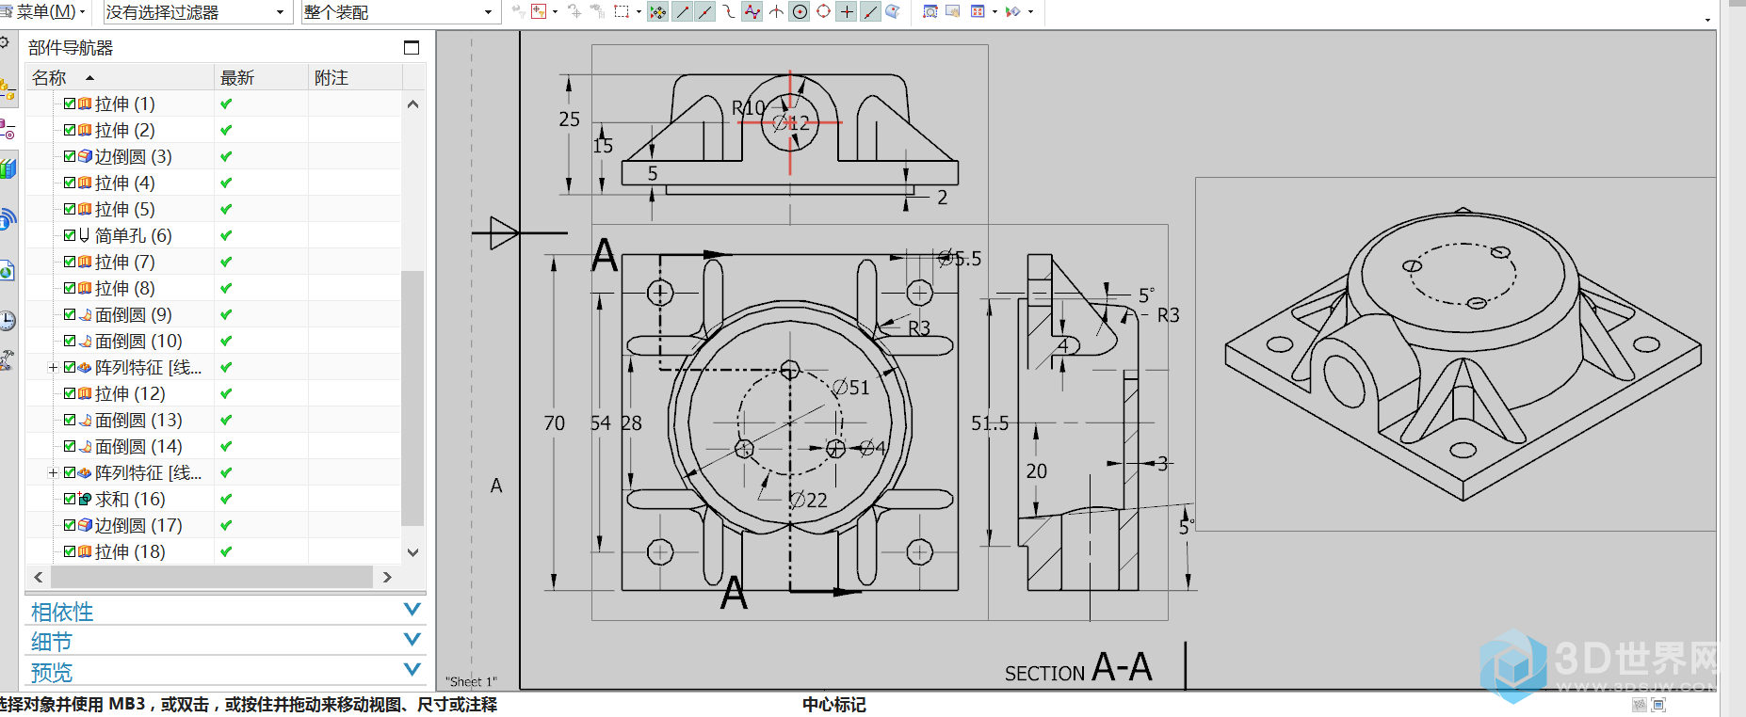Toggle the 边倒圆 (3) checkbox

[70, 156]
